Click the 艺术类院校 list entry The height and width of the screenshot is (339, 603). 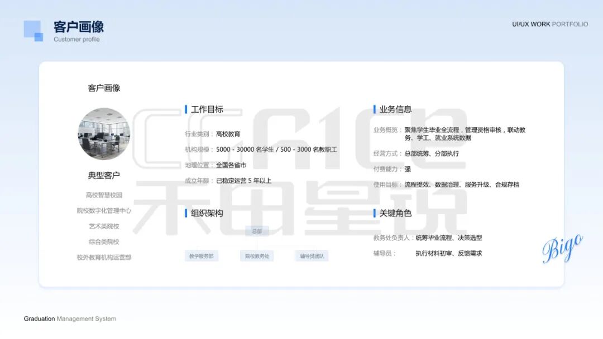coord(104,226)
